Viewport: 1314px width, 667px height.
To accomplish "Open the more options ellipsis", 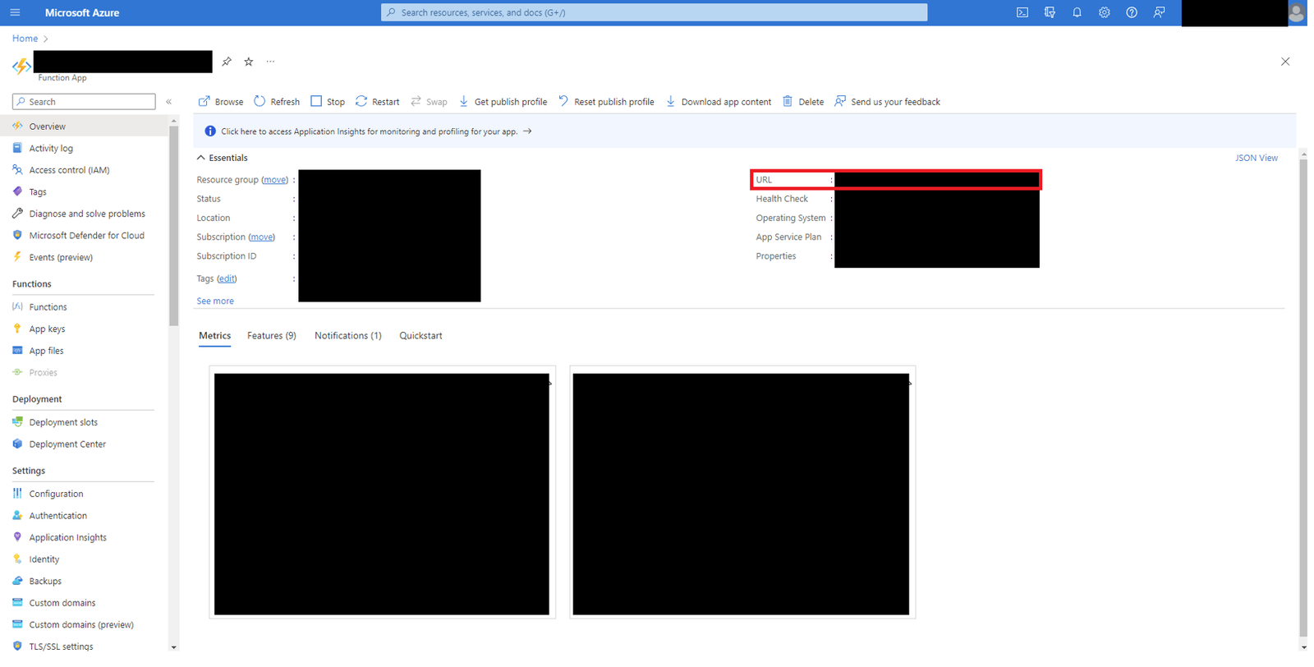I will (270, 62).
